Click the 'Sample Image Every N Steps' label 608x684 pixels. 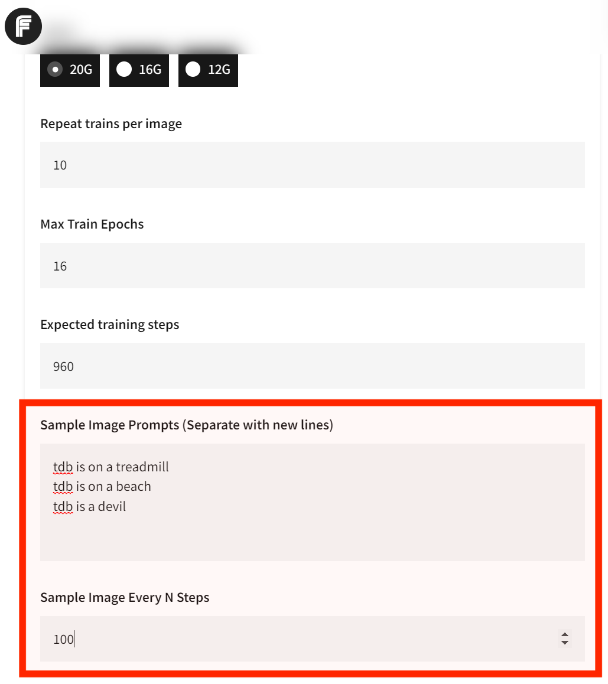(x=125, y=598)
